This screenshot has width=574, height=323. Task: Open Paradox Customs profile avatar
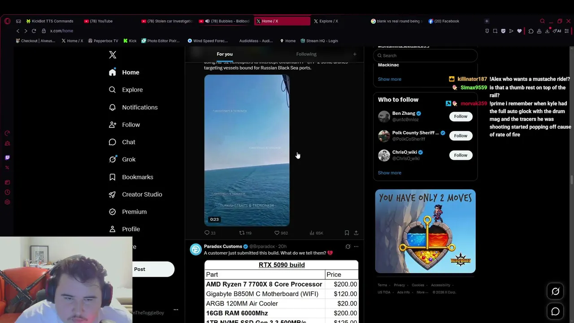(x=196, y=249)
